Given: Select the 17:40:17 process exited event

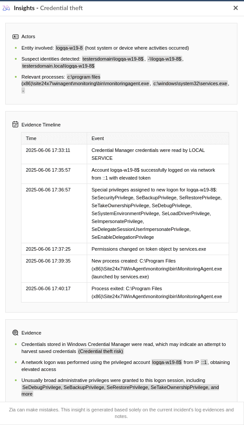Looking at the screenshot, I should coord(157,292).
